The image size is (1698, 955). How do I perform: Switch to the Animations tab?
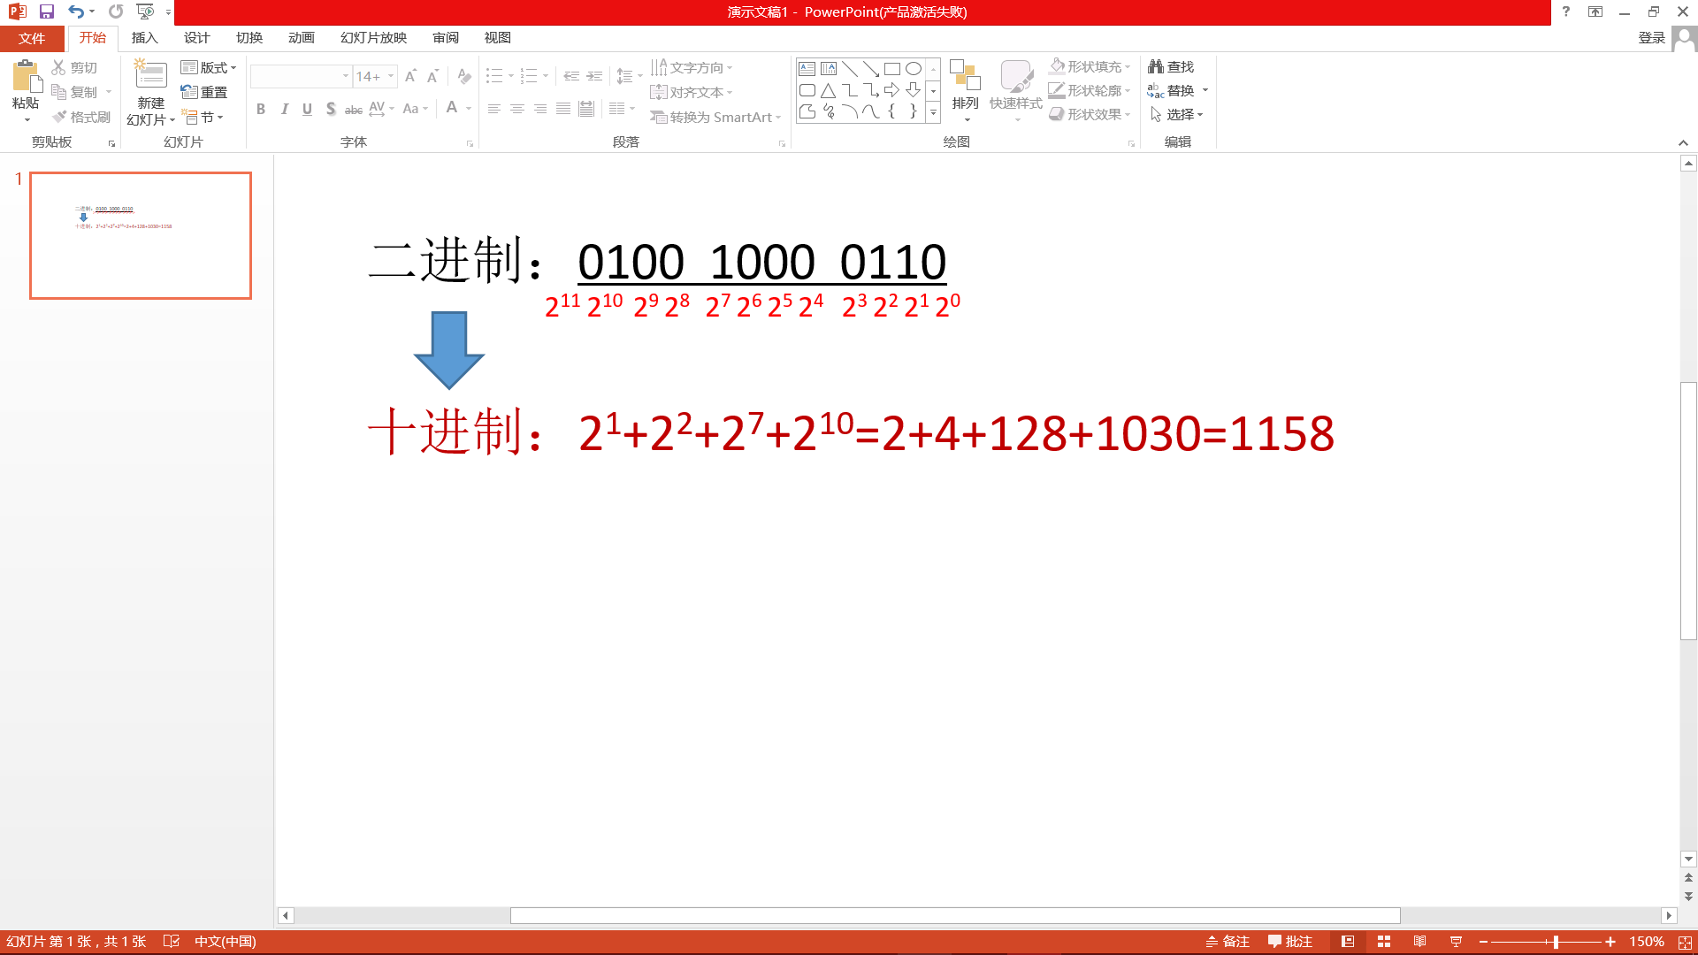pos(301,38)
